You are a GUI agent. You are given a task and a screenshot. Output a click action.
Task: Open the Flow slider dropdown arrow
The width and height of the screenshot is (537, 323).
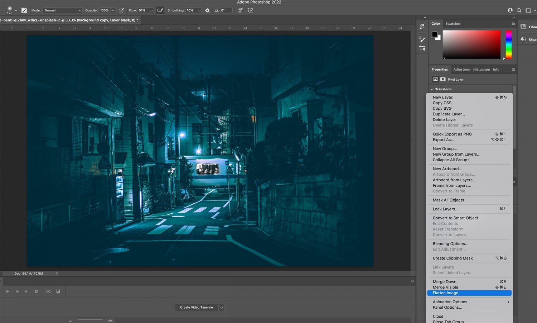(x=151, y=10)
